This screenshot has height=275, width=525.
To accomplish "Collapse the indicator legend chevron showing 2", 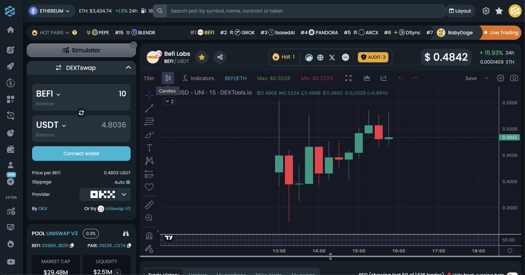I will click(x=169, y=101).
